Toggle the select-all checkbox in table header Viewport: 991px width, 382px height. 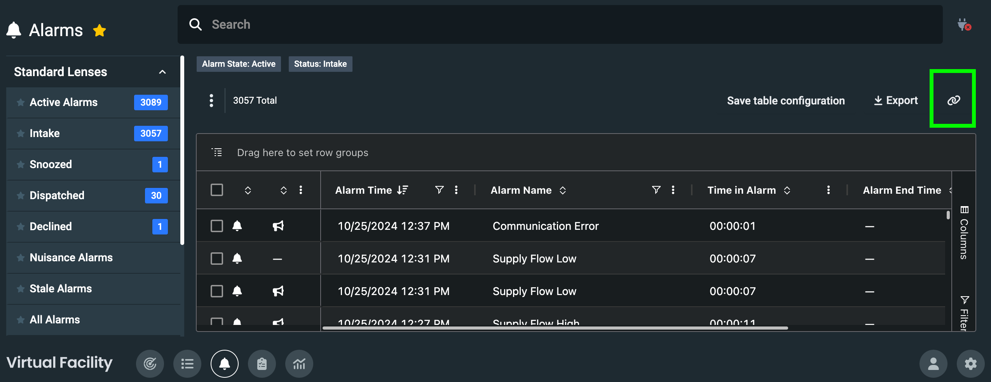tap(217, 190)
